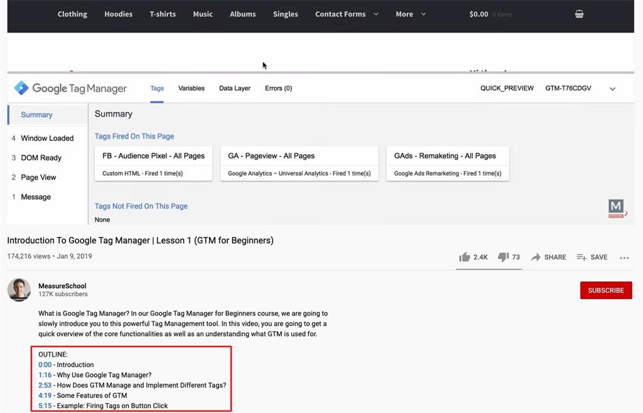Jump to 1:16 timestamp link
Image resolution: width=643 pixels, height=413 pixels.
pos(45,375)
